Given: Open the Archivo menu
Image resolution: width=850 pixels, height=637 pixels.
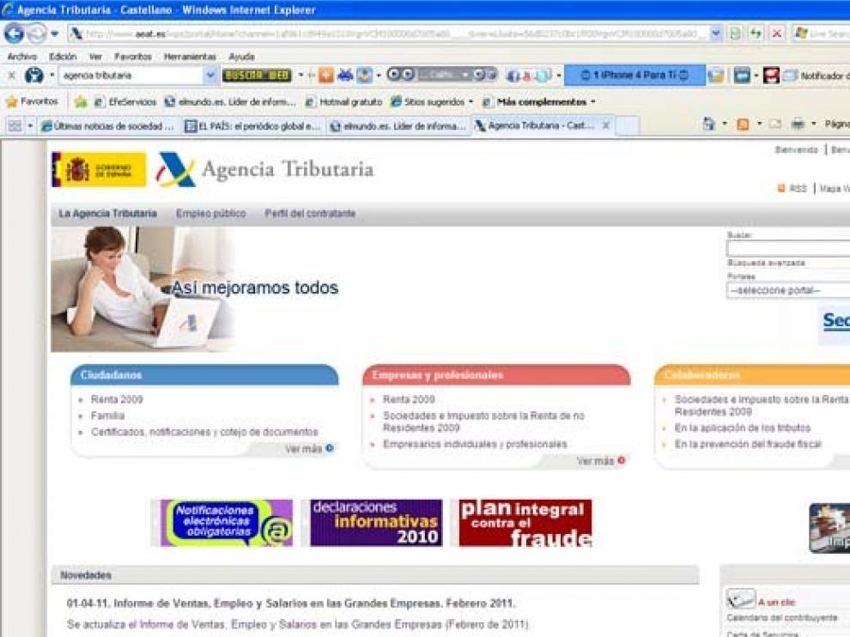Looking at the screenshot, I should (22, 57).
